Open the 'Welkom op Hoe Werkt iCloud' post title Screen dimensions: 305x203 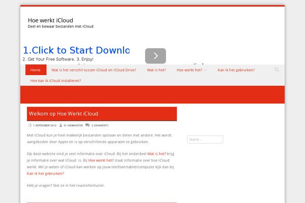[x=64, y=114]
